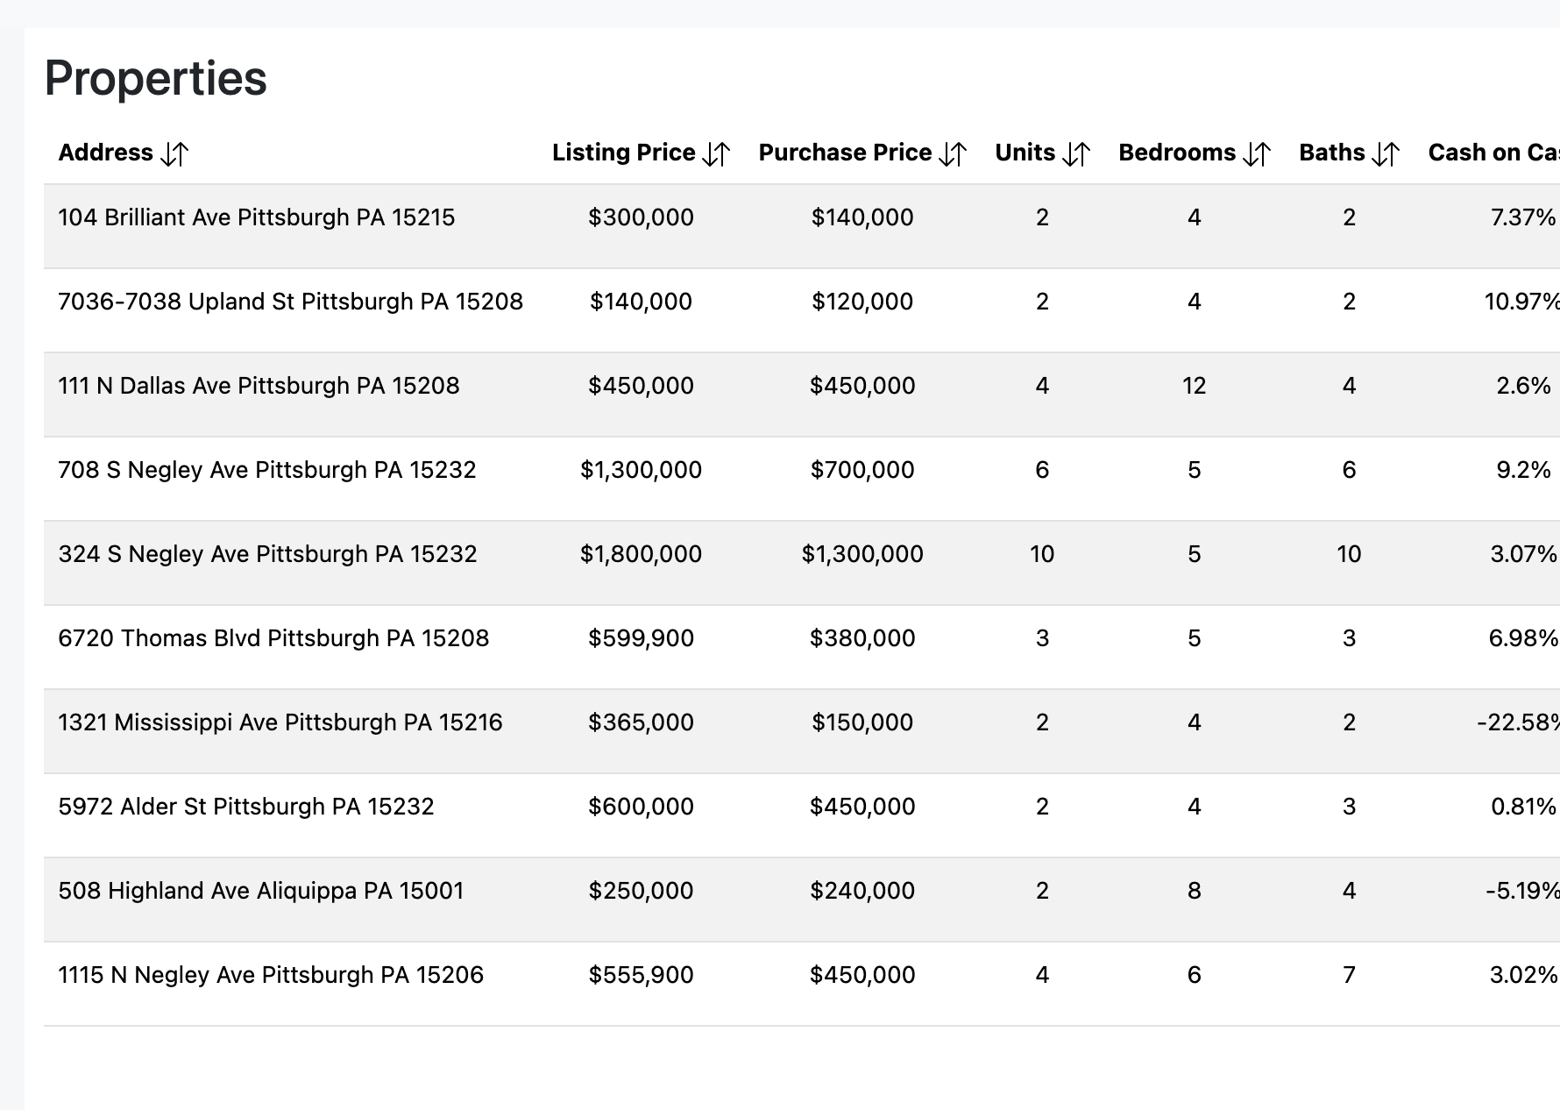This screenshot has height=1110, width=1560.
Task: Click the Properties page heading
Action: pos(156,78)
